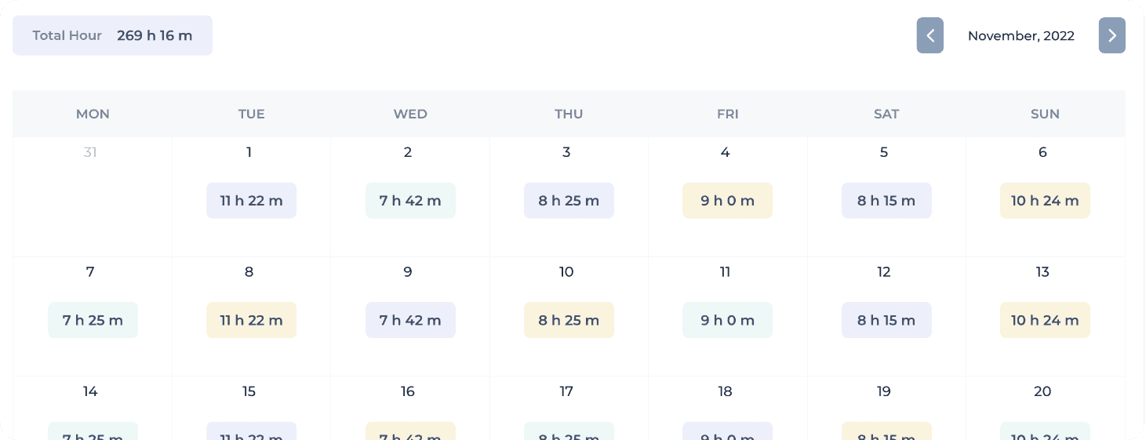Select the 9 h 0 m entry on November 11

click(728, 320)
